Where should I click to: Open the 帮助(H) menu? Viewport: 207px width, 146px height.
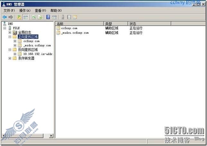[56, 11]
